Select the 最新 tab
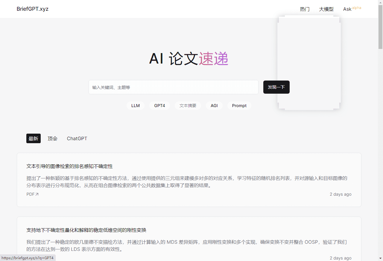The image size is (383, 261). [33, 138]
